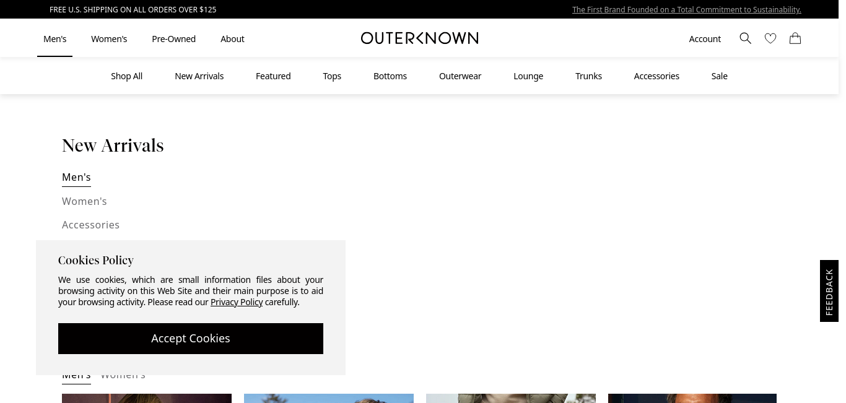
Task: Open the Privacy Policy link
Action: coord(237,302)
